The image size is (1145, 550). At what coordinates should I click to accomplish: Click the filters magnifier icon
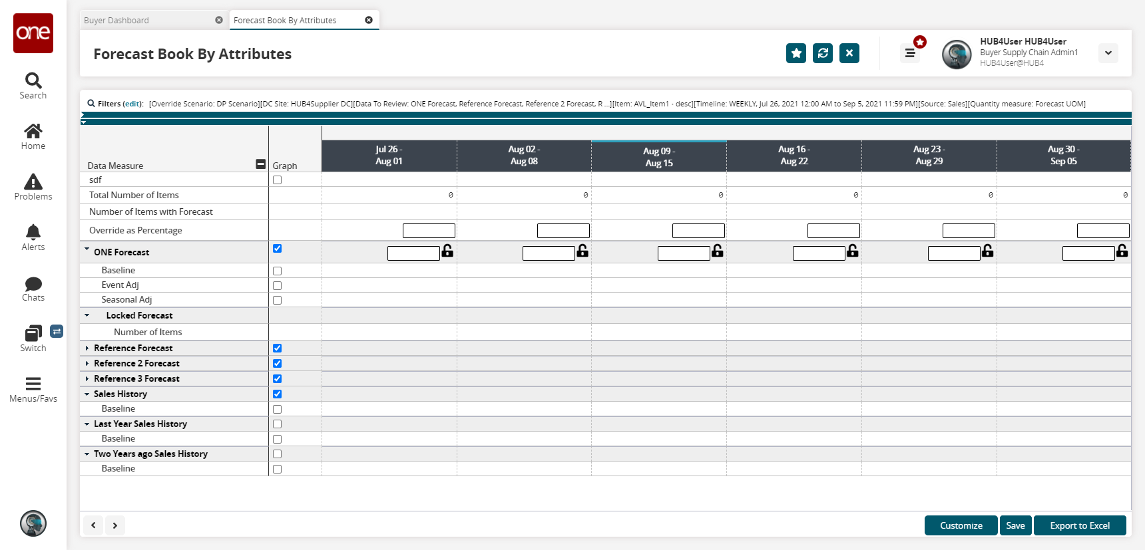pyautogui.click(x=91, y=103)
